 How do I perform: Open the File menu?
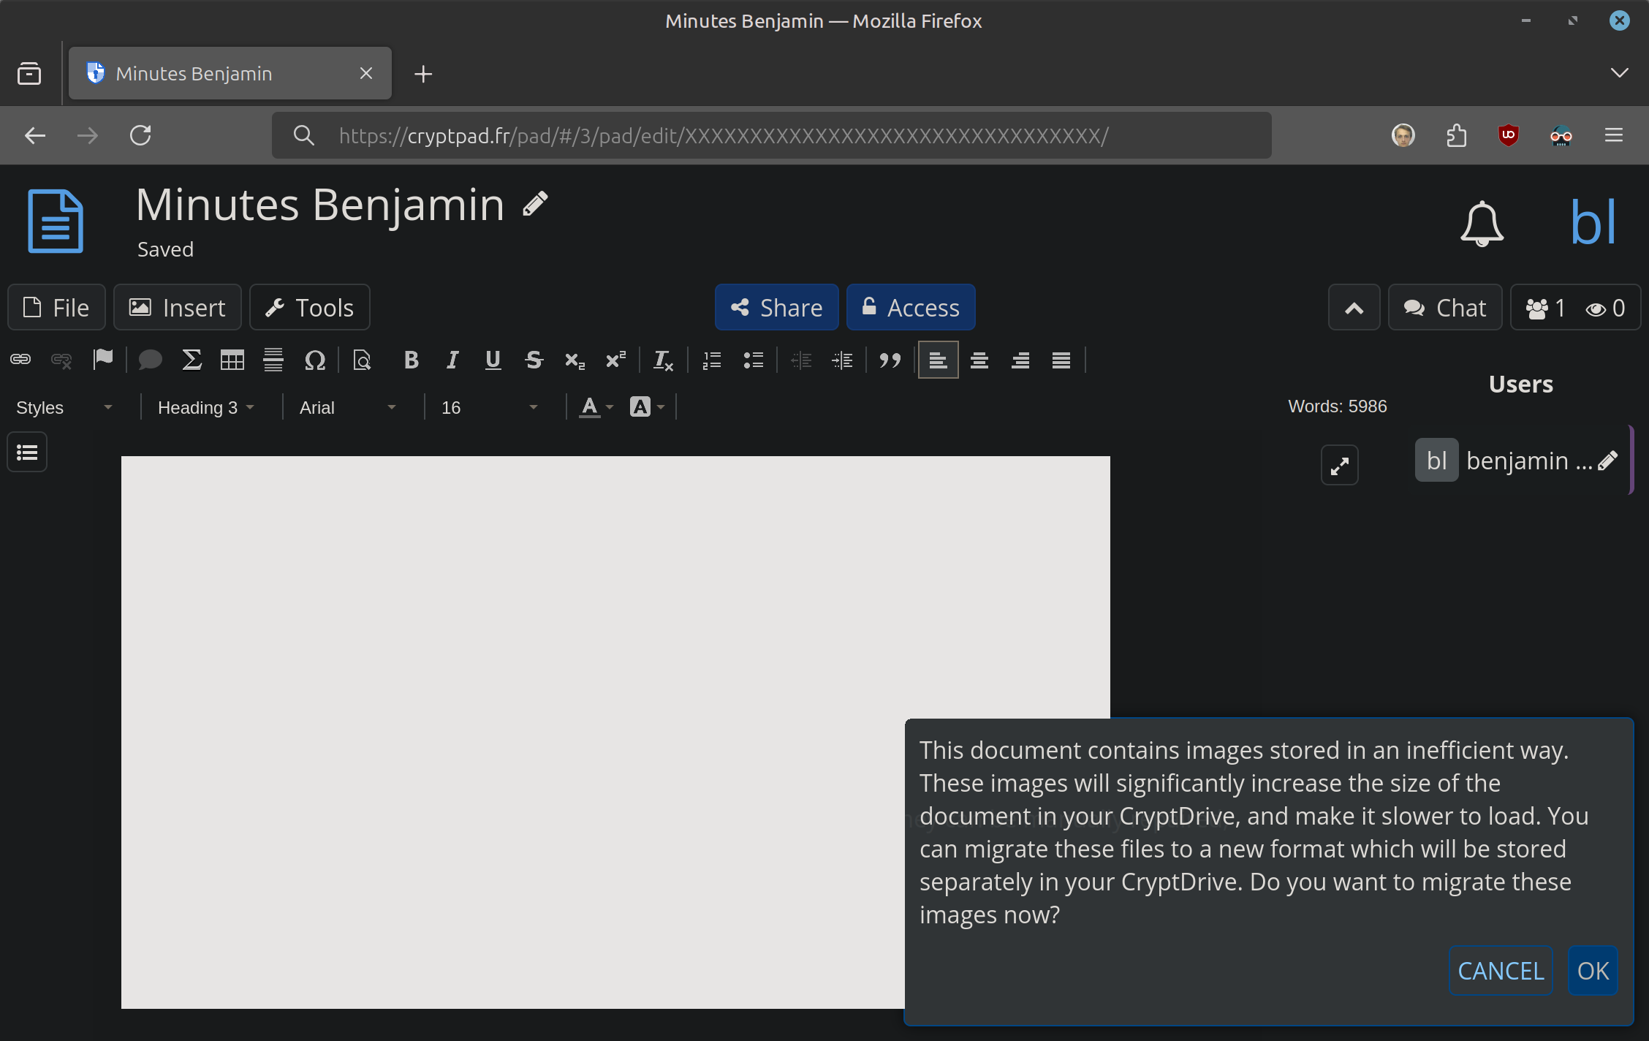pyautogui.click(x=57, y=308)
